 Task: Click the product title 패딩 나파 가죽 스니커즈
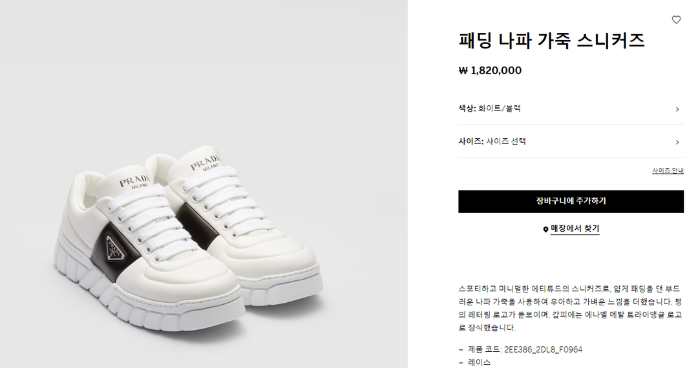point(551,41)
